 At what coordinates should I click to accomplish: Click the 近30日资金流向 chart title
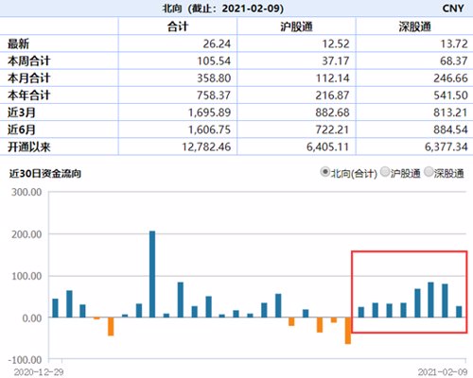[x=45, y=173]
